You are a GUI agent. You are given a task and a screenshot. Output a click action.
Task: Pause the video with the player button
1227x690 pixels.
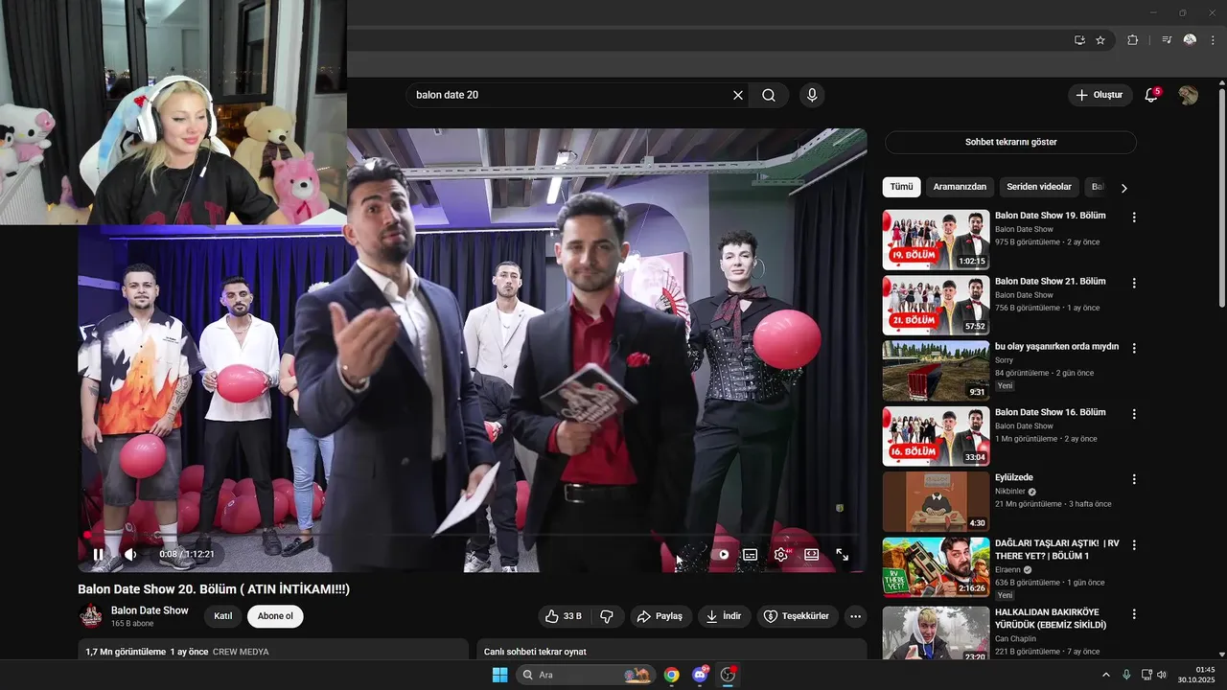[98, 554]
